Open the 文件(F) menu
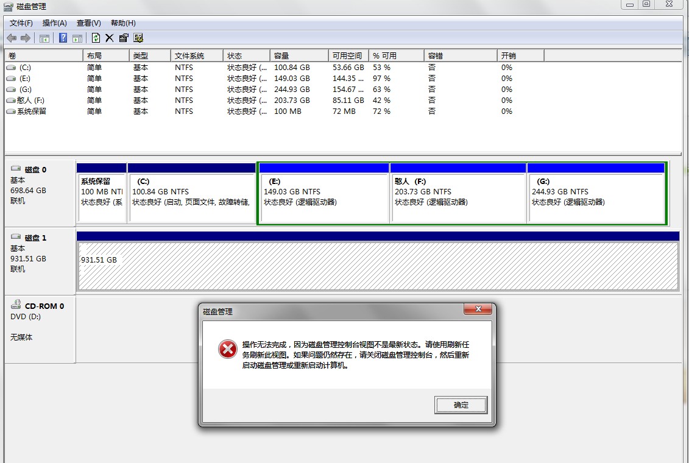The height and width of the screenshot is (463, 689). [21, 23]
